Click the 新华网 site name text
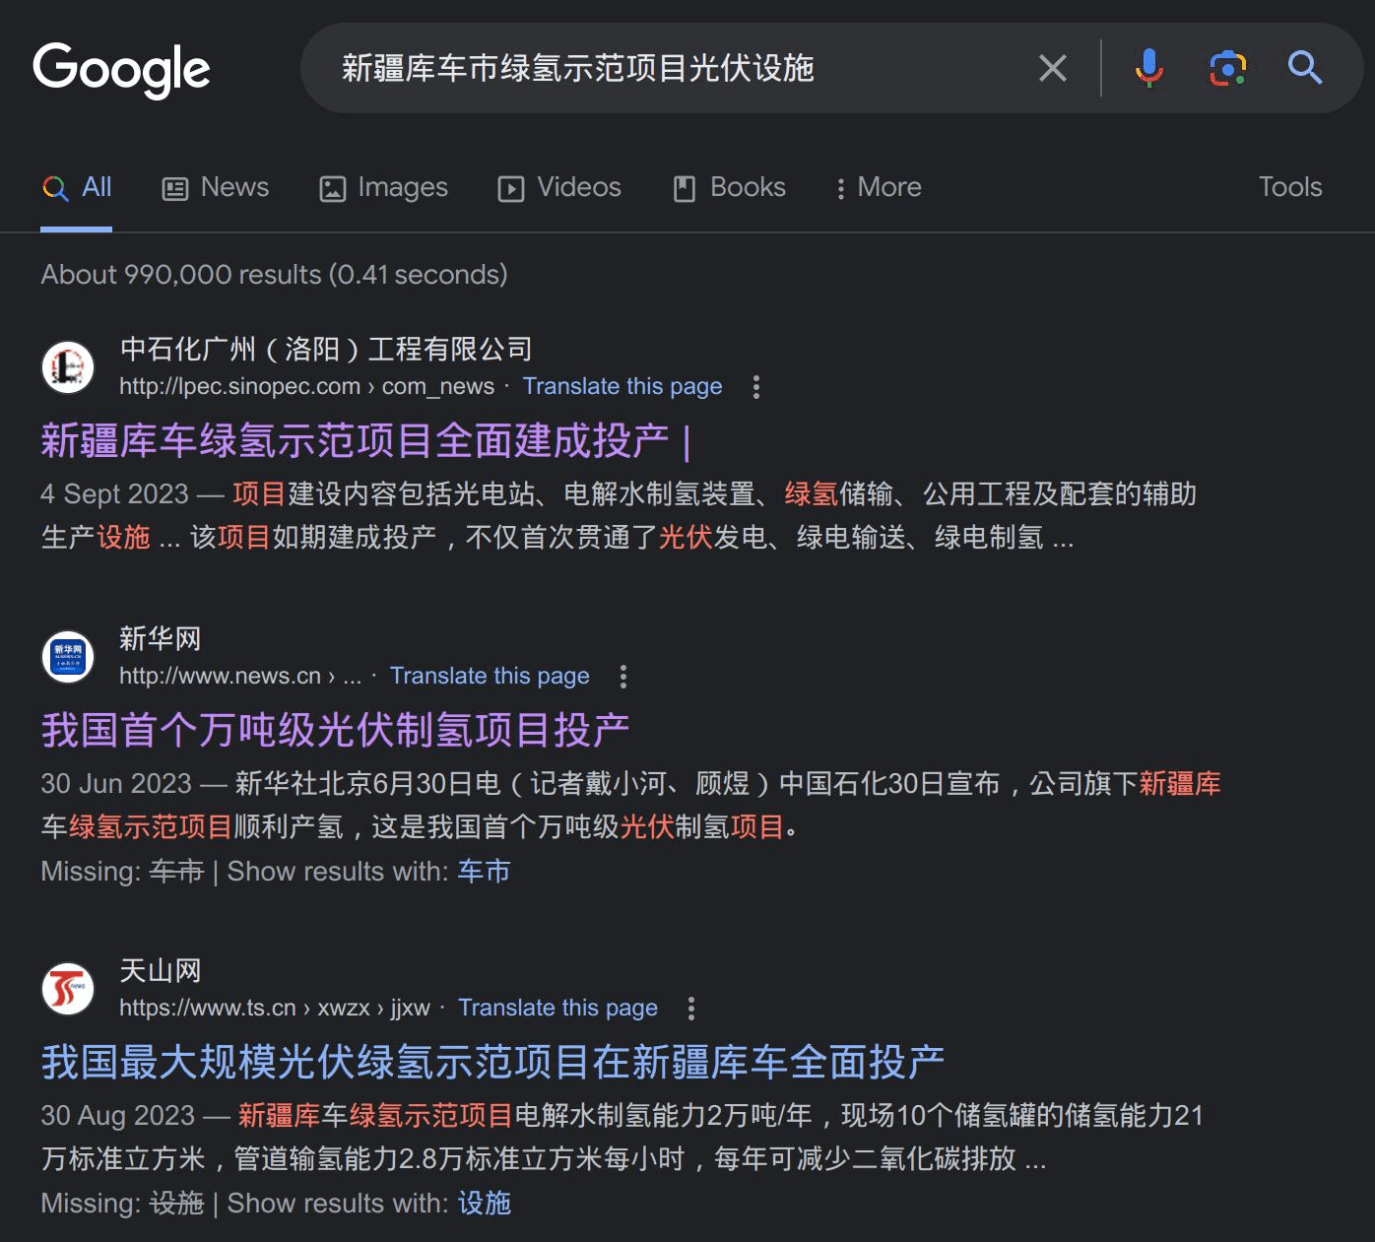 click(x=160, y=638)
